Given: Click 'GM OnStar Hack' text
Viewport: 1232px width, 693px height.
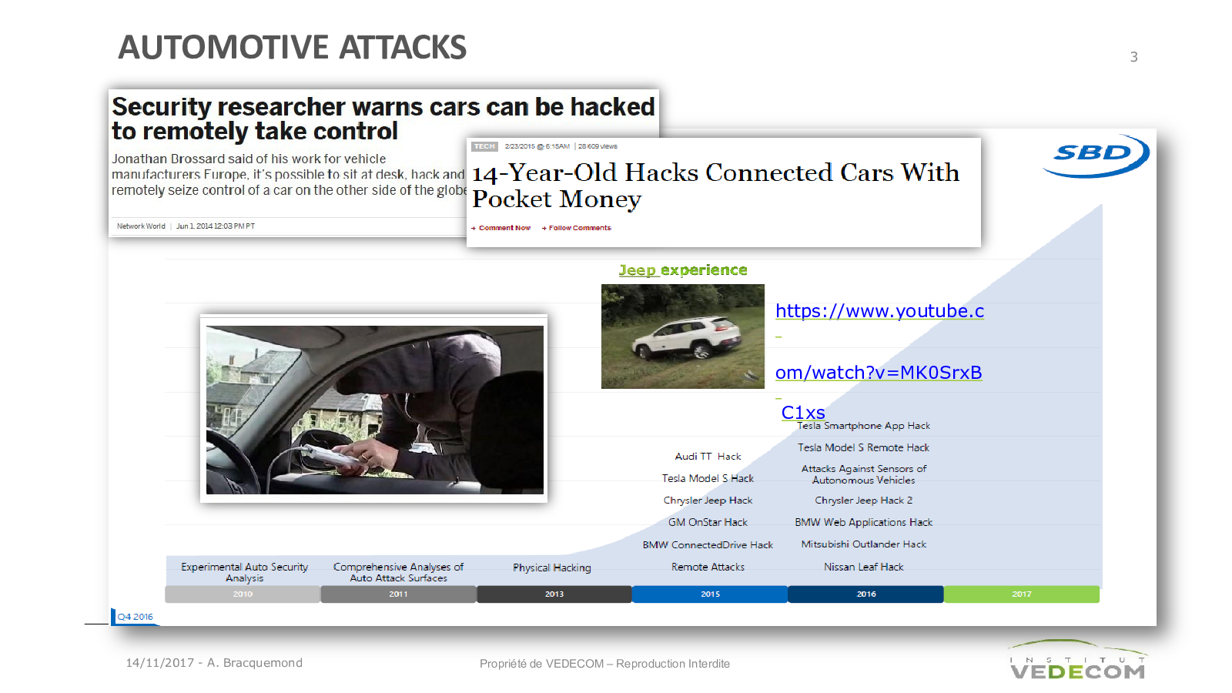Looking at the screenshot, I should [x=708, y=522].
